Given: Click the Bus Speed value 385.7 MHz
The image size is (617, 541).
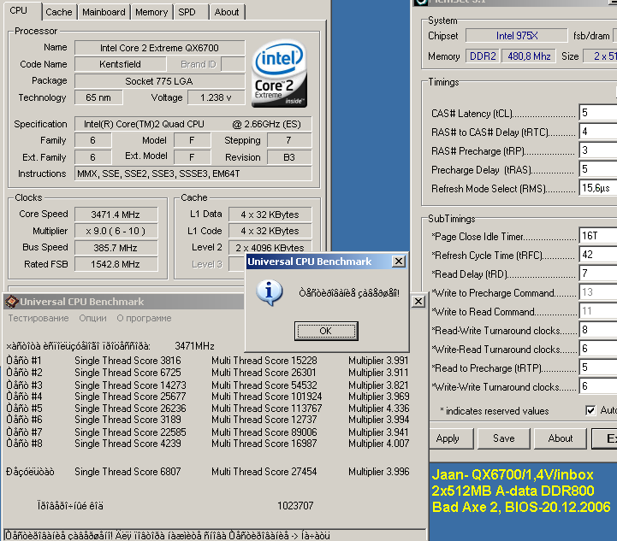Looking at the screenshot, I should pyautogui.click(x=116, y=248).
